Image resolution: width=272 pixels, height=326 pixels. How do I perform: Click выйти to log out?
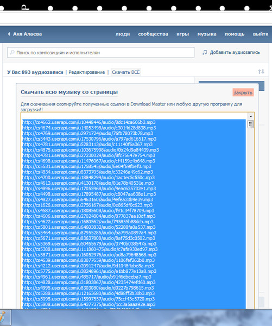pyautogui.click(x=261, y=34)
